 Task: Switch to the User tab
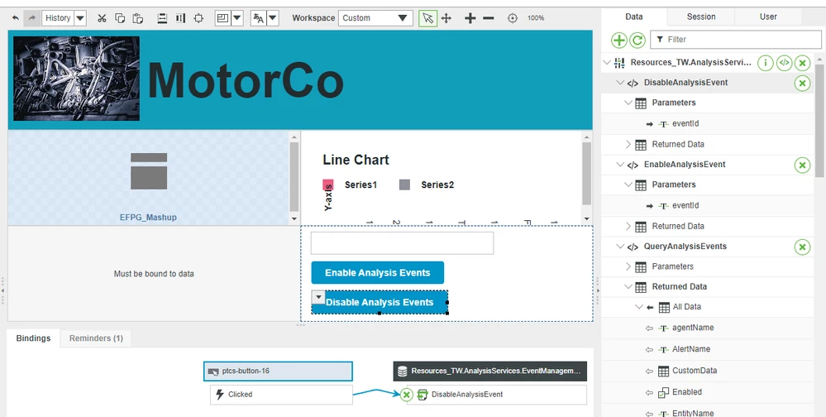pyautogui.click(x=768, y=17)
